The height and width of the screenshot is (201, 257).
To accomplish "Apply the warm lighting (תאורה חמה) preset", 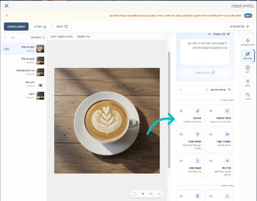I will (x=190, y=167).
